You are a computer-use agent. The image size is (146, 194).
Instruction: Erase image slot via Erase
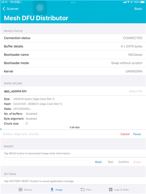coord(137,162)
